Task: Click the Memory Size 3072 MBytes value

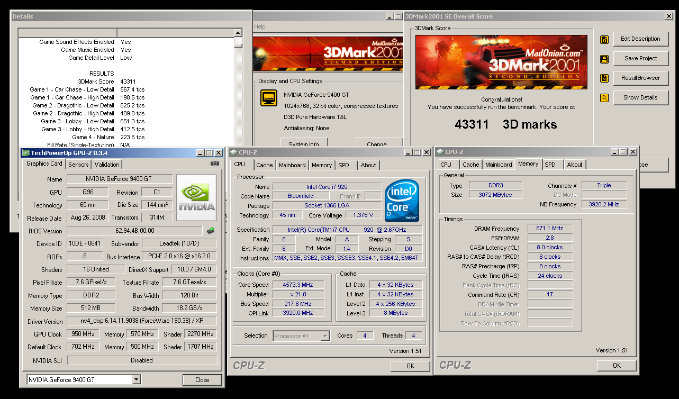Action: (x=495, y=195)
